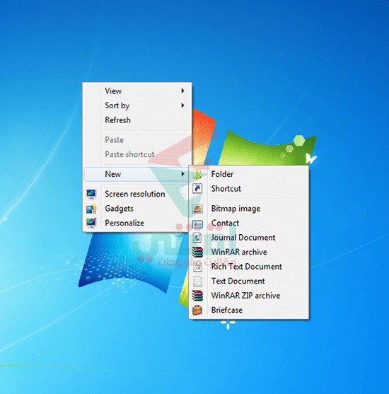Click the WinRAR archive books icon
Screen dimensions: 389x394
tap(197, 252)
